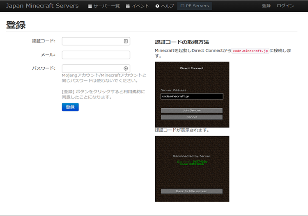Image resolution: width=308 pixels, height=216 pixels.
Task: Focus the メール input field
Action: (96, 55)
